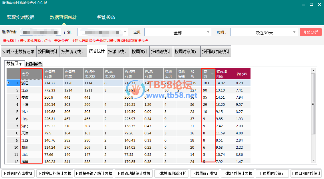Click the table scrollbar up arrow
This screenshot has width=324, height=179.
tap(313, 71)
